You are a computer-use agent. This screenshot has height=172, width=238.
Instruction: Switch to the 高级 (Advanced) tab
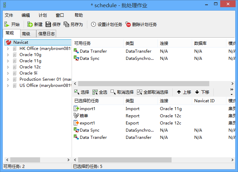[28, 34]
